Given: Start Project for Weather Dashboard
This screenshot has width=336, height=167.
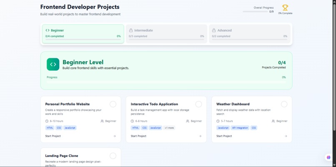Looking at the screenshot, I should tap(224, 136).
